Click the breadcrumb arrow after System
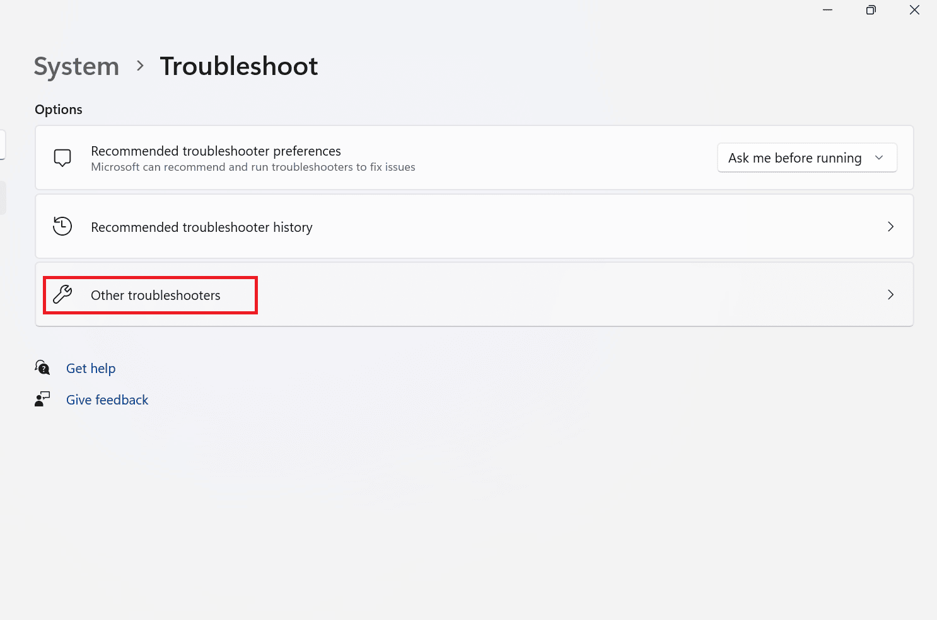This screenshot has height=620, width=937. [x=140, y=66]
